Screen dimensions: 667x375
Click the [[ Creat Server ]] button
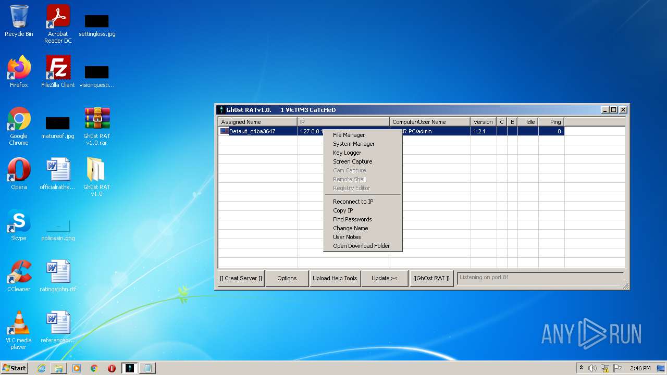click(241, 278)
